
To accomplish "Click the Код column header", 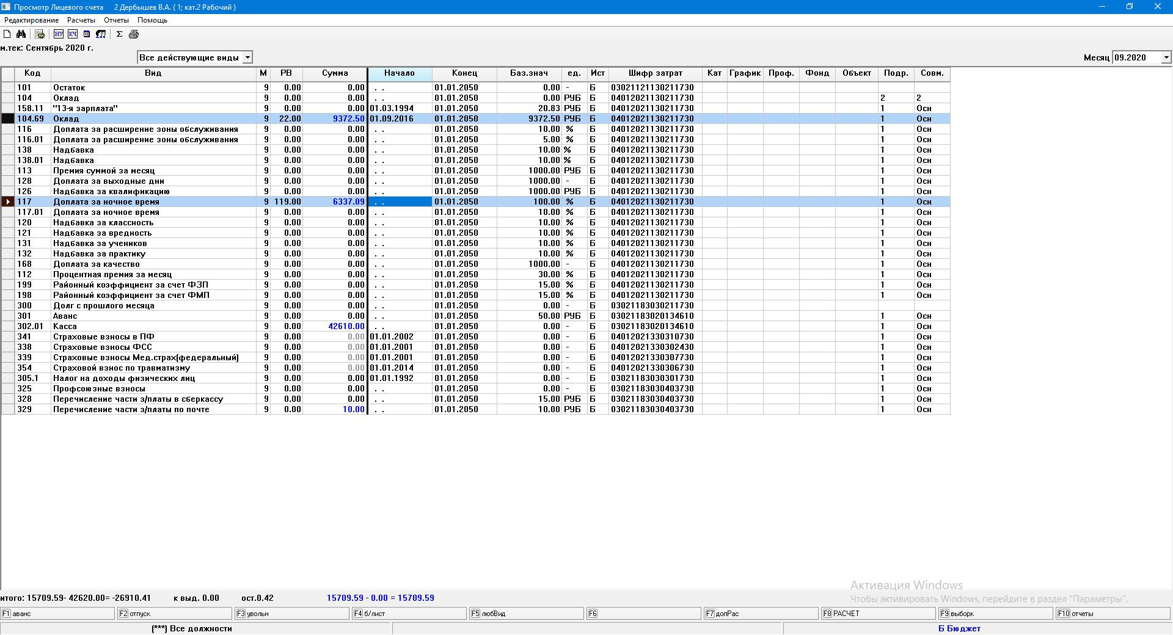I will click(32, 73).
